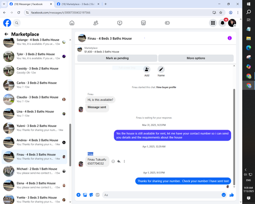Screen dimensions: 255x204
Task: Open Yvette - 3 Beds 3 Baths House chat
Action: [x=34, y=199]
